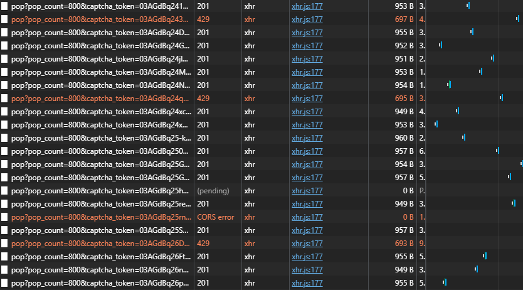Viewport: 523px width, 290px height.
Task: Click waterfall bar of request 03AGdBq24G
Action: [x=441, y=45]
